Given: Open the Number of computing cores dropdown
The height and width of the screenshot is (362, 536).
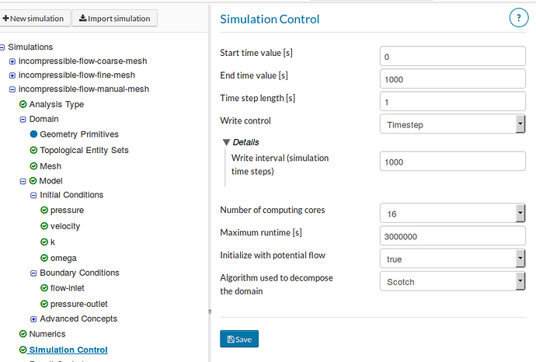Looking at the screenshot, I should (452, 214).
